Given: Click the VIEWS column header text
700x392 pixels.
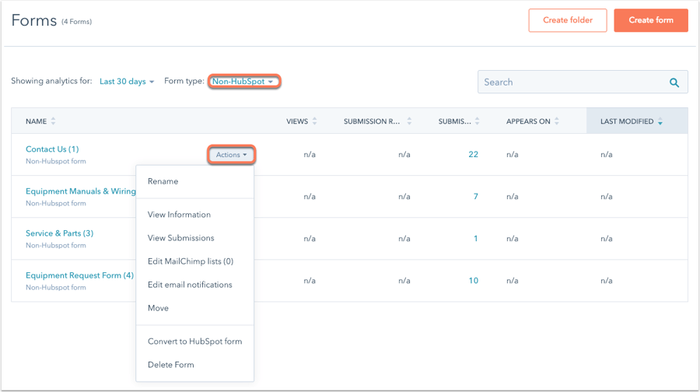Looking at the screenshot, I should pyautogui.click(x=297, y=121).
